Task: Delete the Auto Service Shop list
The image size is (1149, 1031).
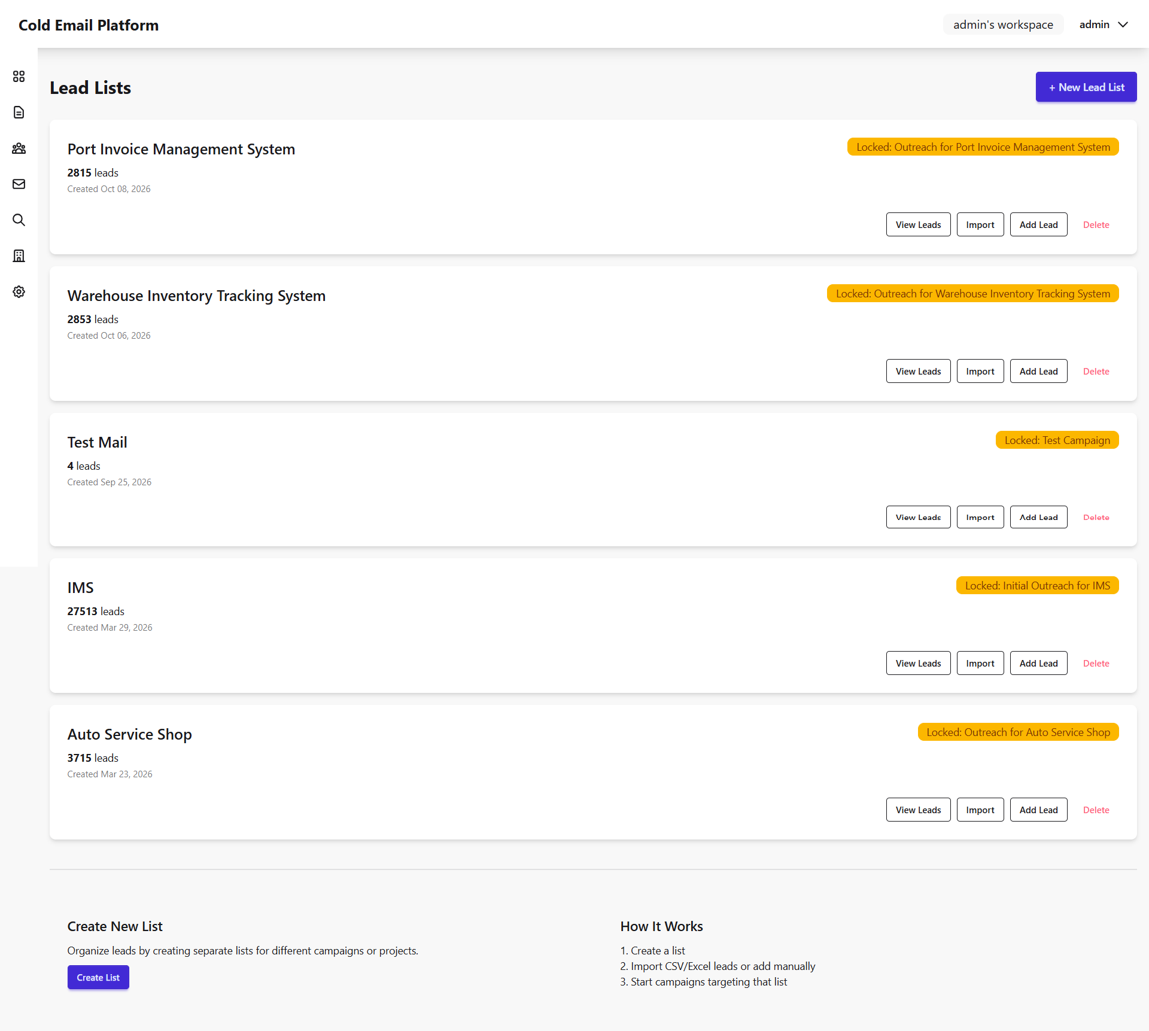Action: coord(1096,810)
